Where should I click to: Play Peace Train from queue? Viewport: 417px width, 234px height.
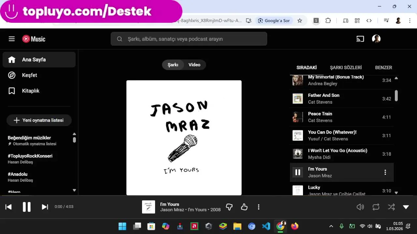(x=342, y=117)
